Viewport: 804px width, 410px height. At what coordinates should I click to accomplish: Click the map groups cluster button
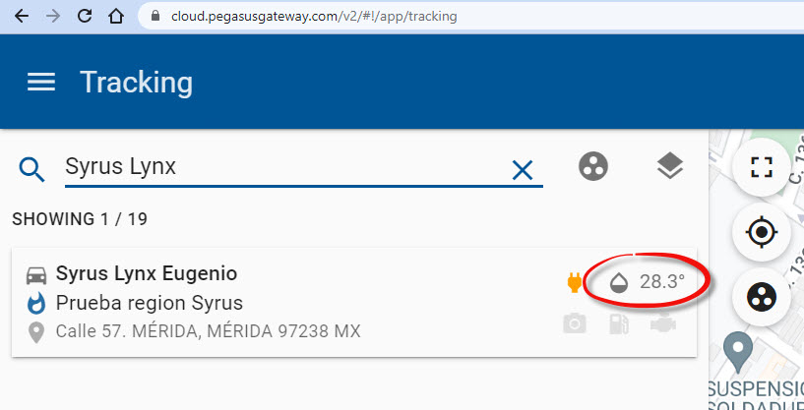click(762, 299)
